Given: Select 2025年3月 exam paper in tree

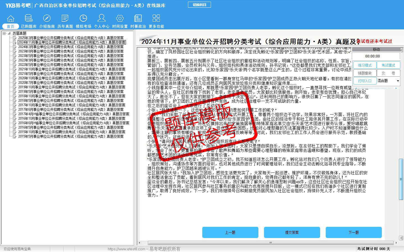Looking at the screenshot, I should (71, 38).
